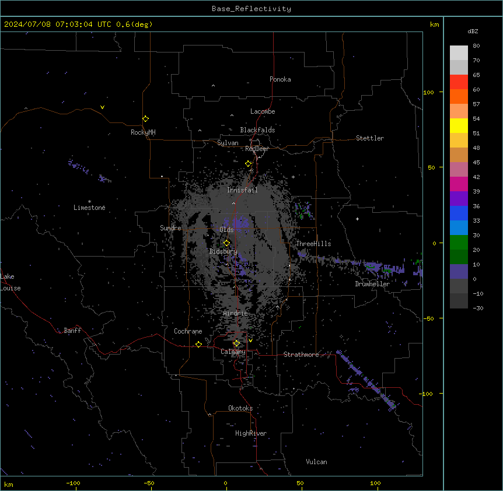Click the yellow diamond marker above Calgary label

236,343
